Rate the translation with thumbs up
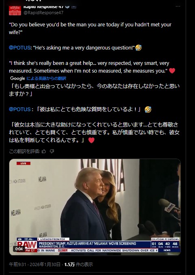Viewport: 195px width, 275px height. point(44,151)
